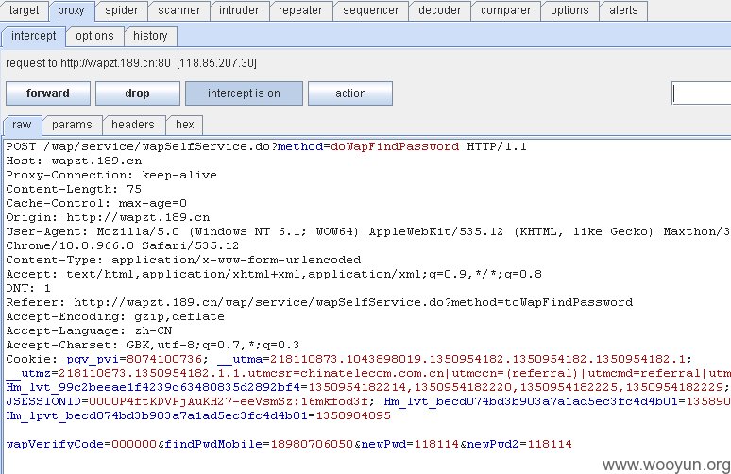Viewport: 731px width, 474px height.
Task: Click the Accept-Language: zh-CN line
Action: click(89, 330)
